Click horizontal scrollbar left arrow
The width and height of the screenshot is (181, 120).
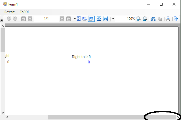(x=7, y=117)
